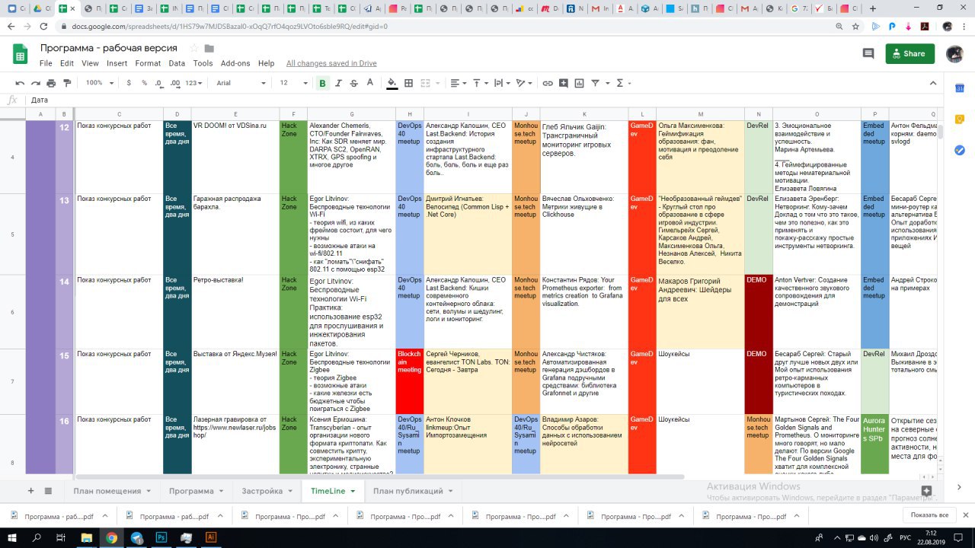Image resolution: width=975 pixels, height=548 pixels.
Task: Open the Insert menu
Action: [x=117, y=64]
